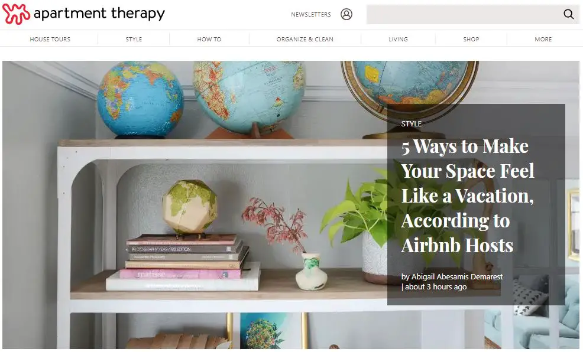Open the House Tours menu

point(50,39)
